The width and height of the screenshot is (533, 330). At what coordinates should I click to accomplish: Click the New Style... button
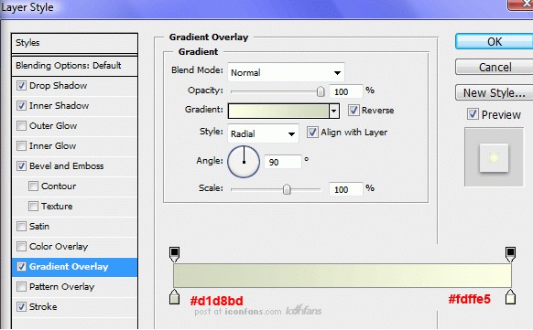pos(495,92)
